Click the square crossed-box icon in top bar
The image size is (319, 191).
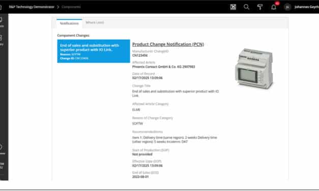click(233, 7)
